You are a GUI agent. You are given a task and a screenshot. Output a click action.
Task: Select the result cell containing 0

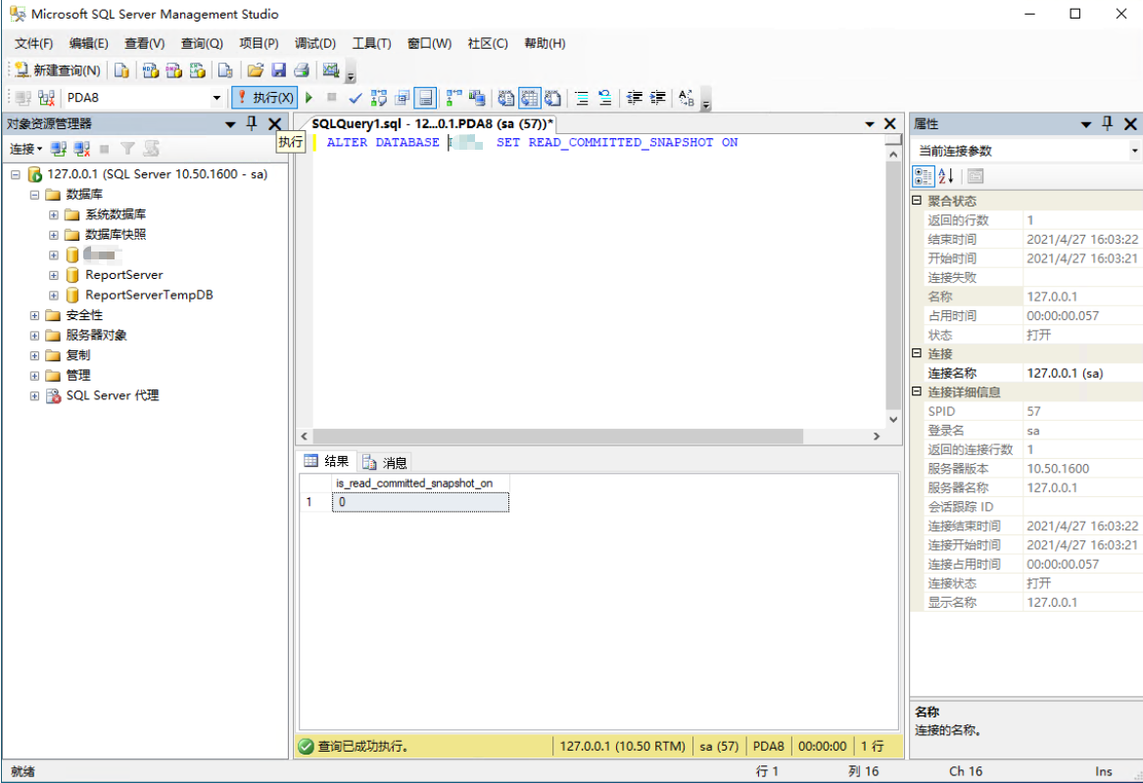420,502
